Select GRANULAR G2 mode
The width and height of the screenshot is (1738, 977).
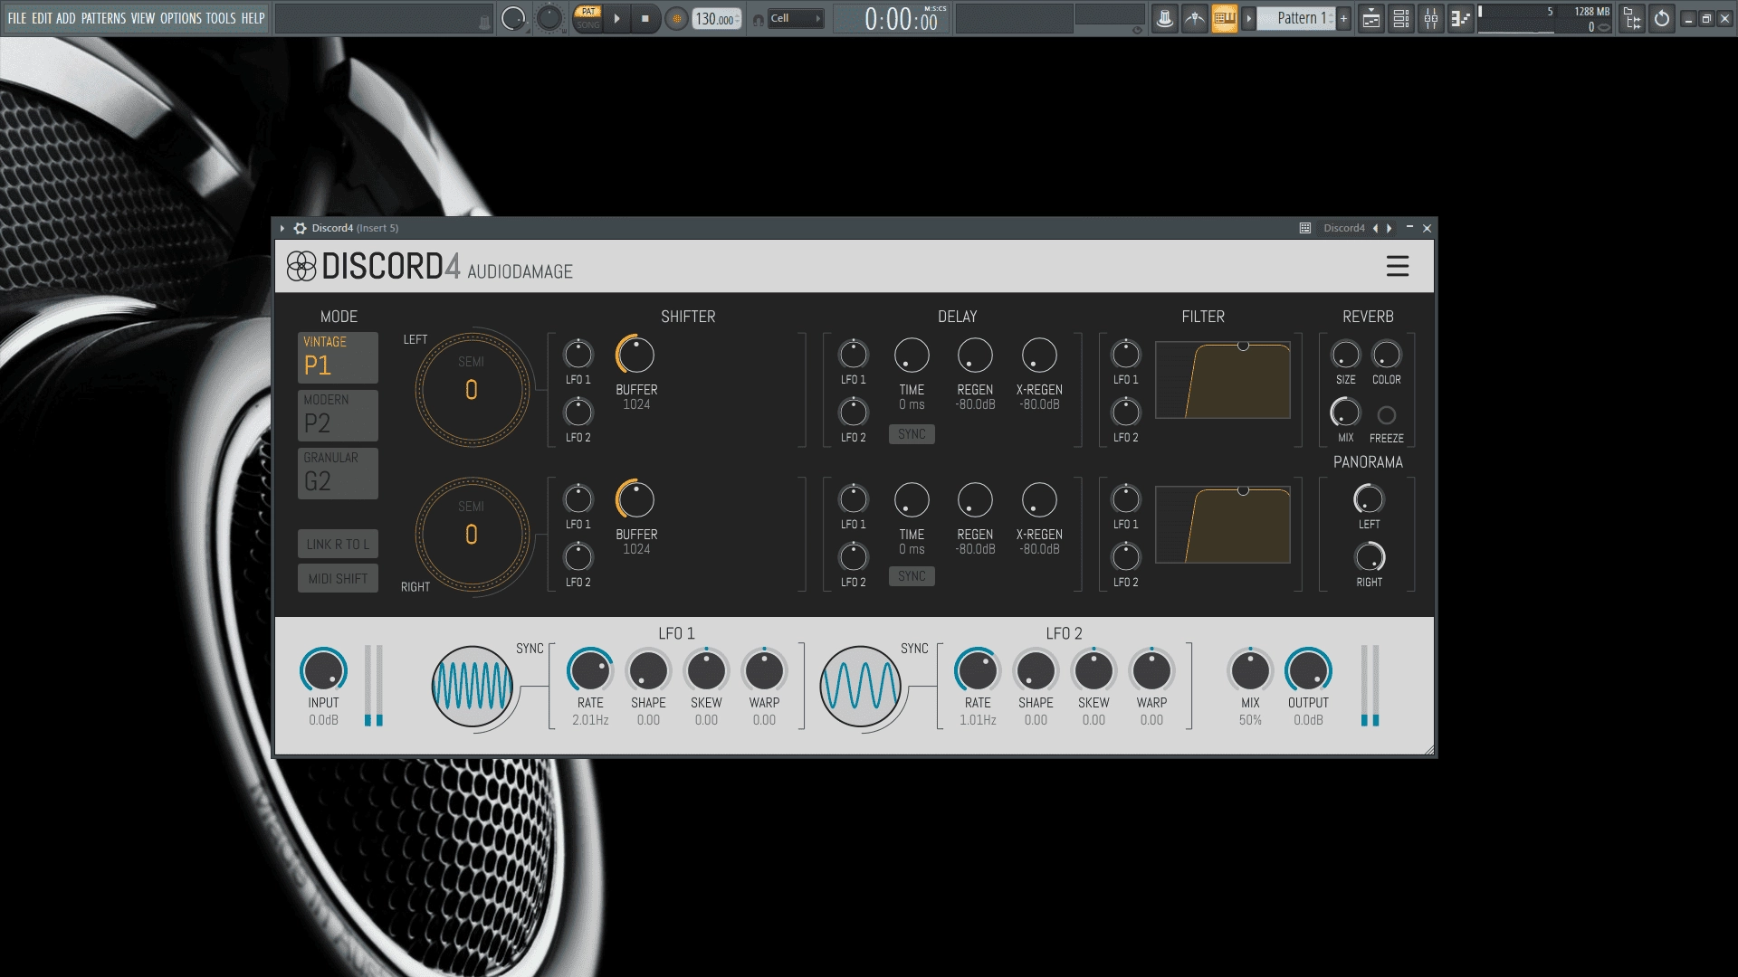pyautogui.click(x=338, y=473)
